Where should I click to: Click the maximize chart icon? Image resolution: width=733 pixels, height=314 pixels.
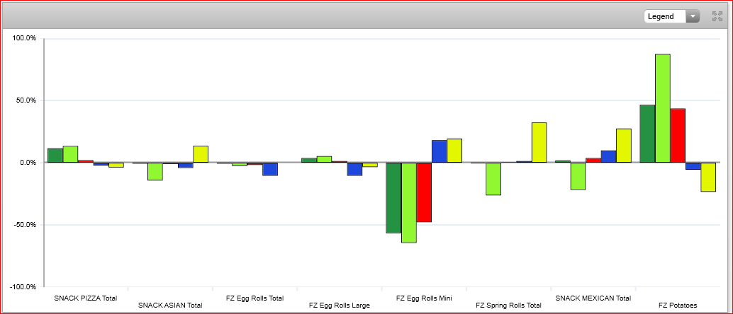[717, 16]
